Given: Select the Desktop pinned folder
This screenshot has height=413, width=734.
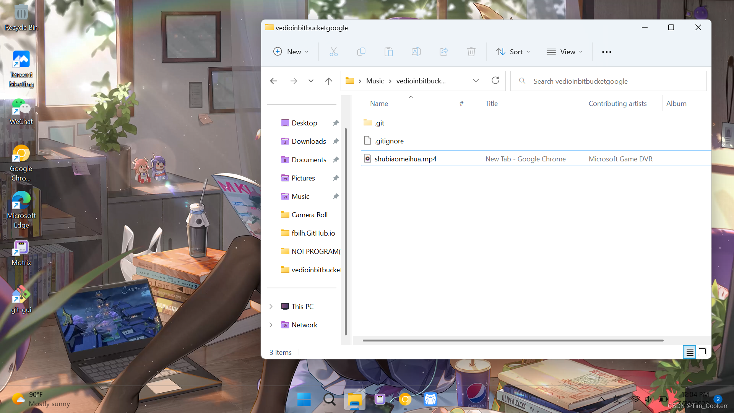Looking at the screenshot, I should tap(305, 122).
